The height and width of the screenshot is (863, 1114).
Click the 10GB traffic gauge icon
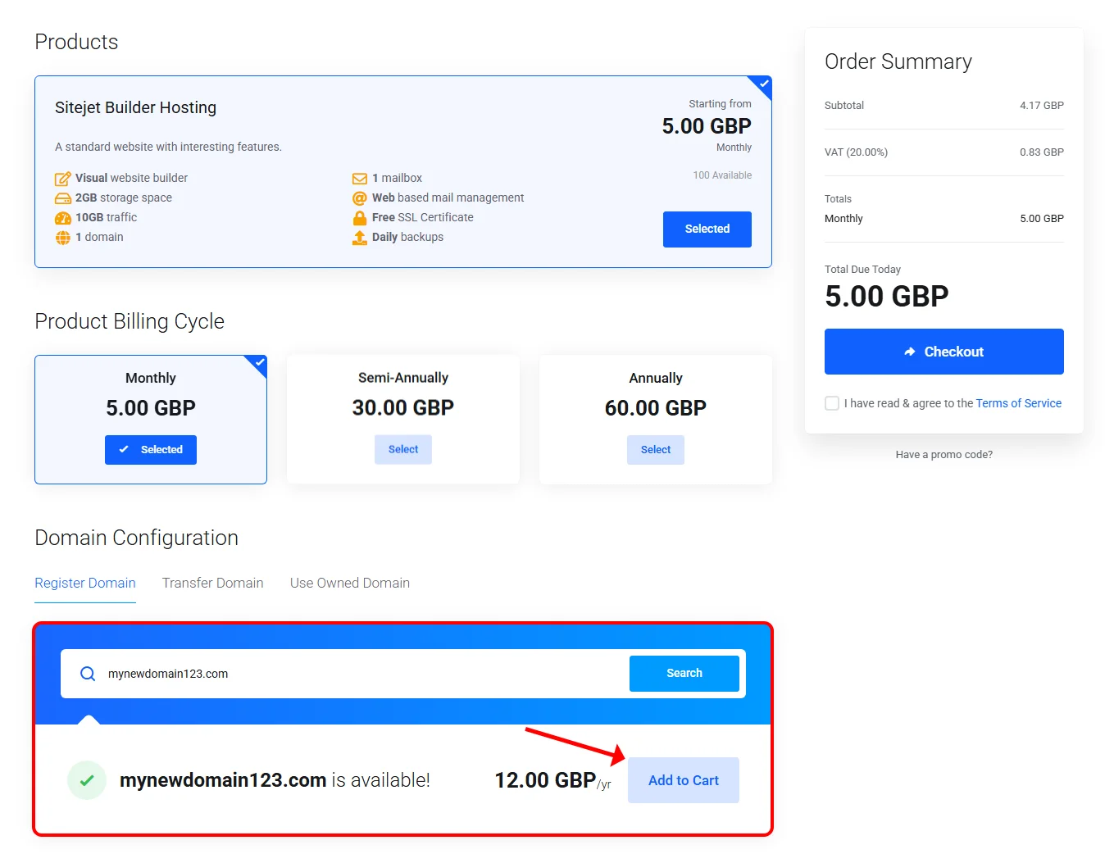tap(62, 218)
